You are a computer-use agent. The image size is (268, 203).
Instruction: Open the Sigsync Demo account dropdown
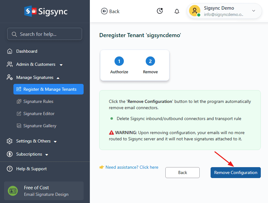pos(253,11)
